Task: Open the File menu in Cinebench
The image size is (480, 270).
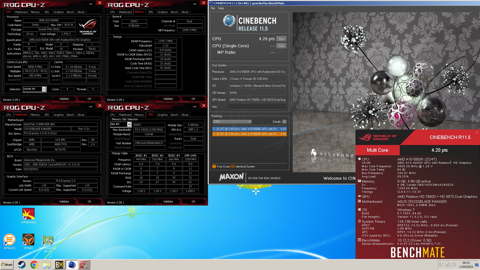Action: point(213,8)
